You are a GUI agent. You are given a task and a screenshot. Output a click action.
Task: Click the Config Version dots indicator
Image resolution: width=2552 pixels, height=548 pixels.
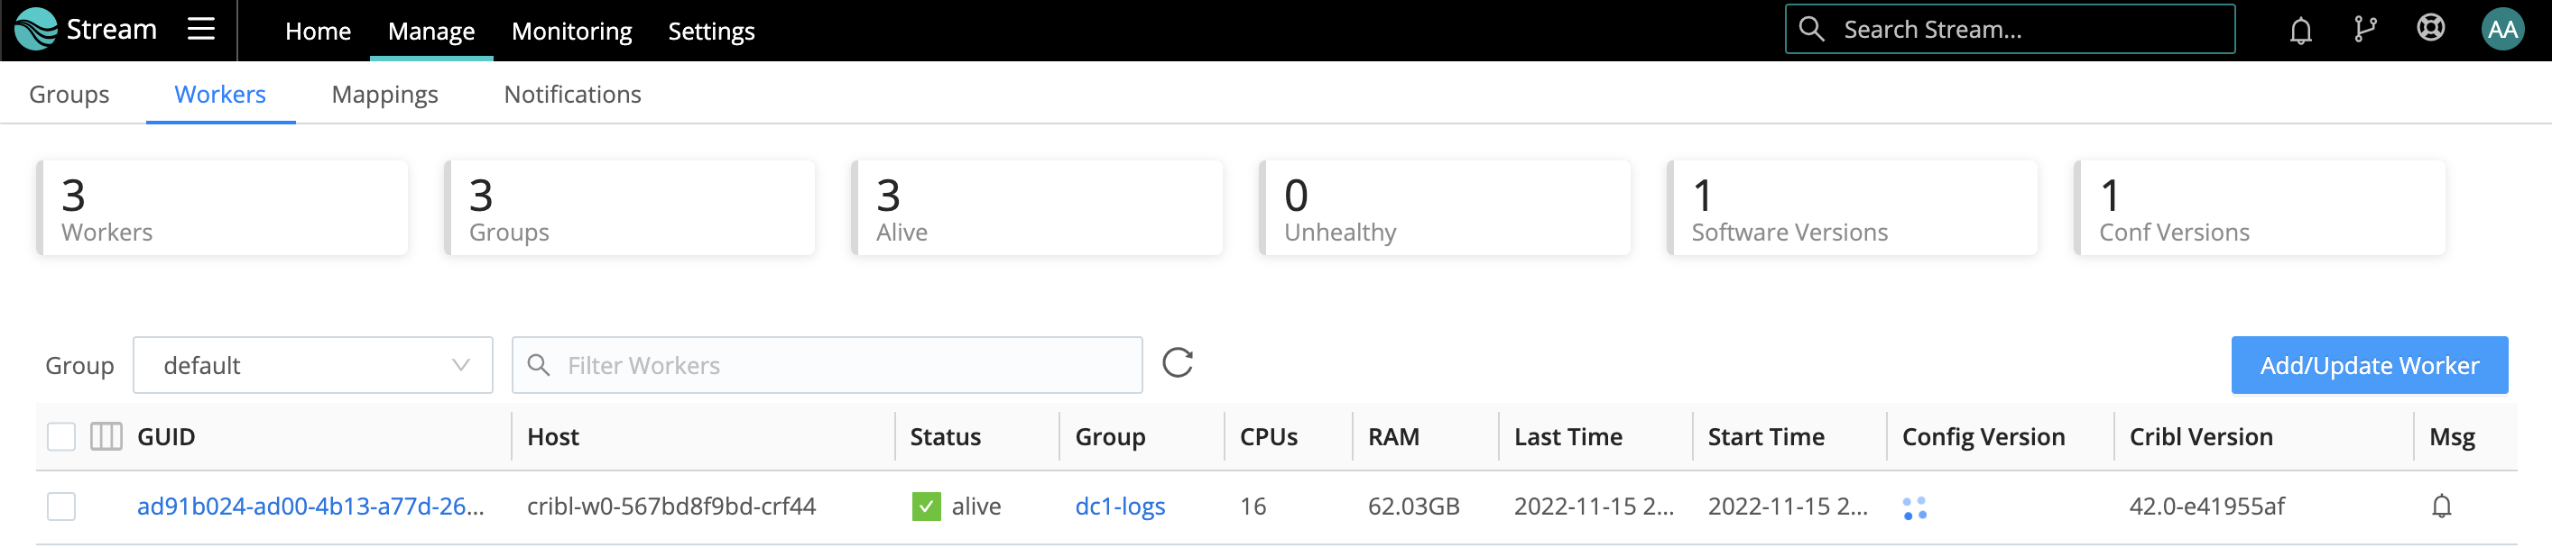[1914, 507]
